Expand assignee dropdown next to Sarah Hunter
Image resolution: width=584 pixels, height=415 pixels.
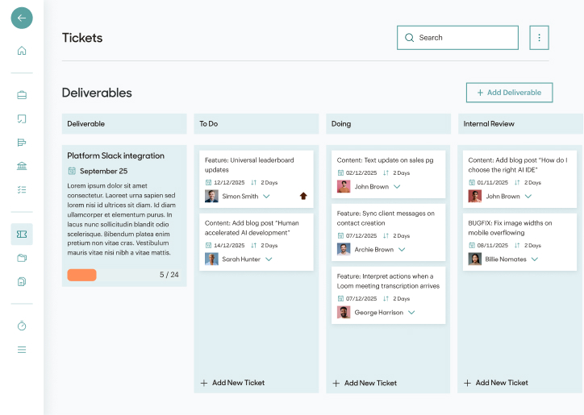(x=269, y=259)
